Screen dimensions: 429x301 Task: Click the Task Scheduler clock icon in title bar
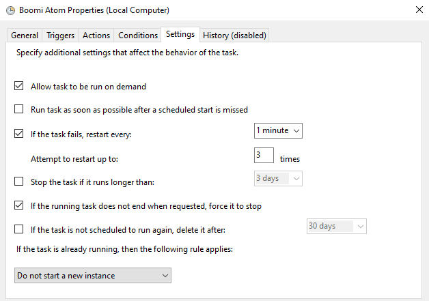click(x=11, y=10)
